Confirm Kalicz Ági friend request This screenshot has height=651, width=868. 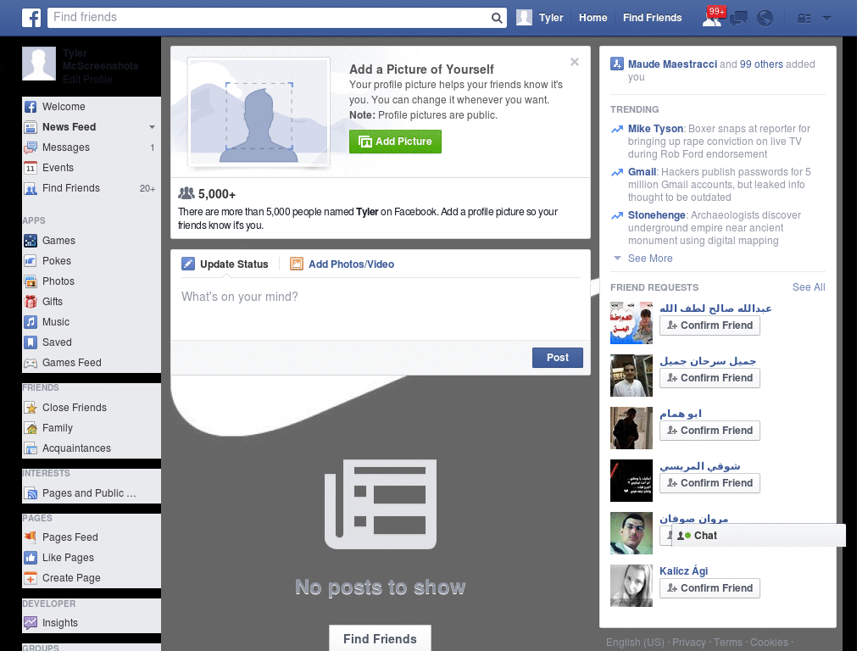tap(709, 588)
